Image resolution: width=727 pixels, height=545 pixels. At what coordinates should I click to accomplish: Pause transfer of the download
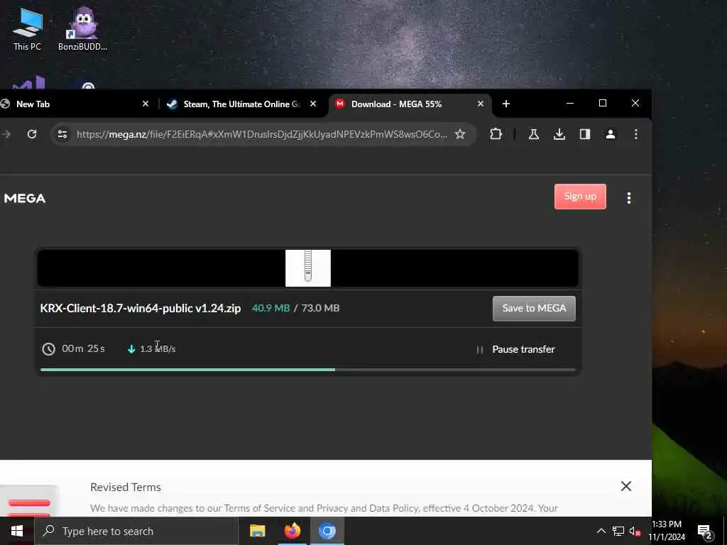pos(515,349)
